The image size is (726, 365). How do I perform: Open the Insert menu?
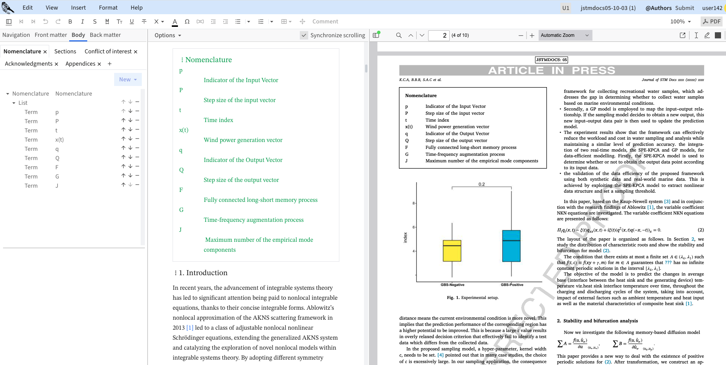coord(78,8)
